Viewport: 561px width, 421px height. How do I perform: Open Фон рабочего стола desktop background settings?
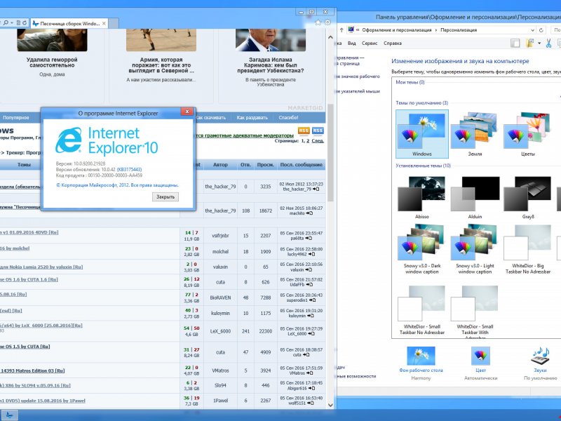pyautogui.click(x=421, y=363)
